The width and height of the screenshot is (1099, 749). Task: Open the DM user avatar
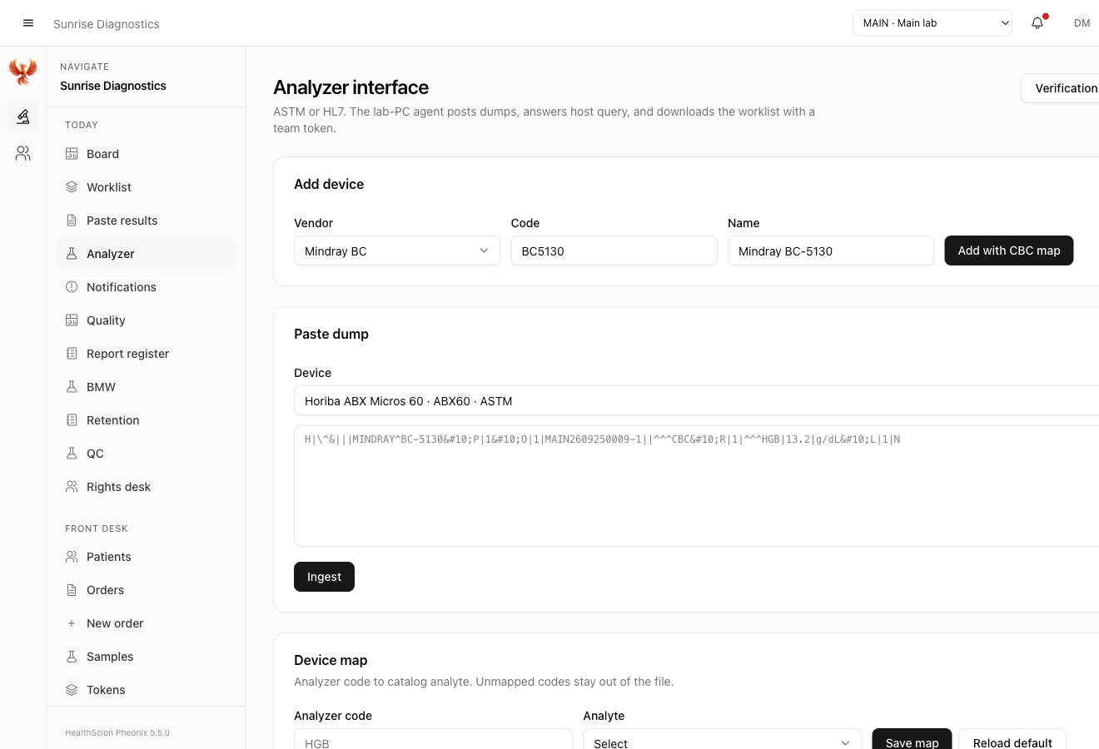tap(1082, 23)
